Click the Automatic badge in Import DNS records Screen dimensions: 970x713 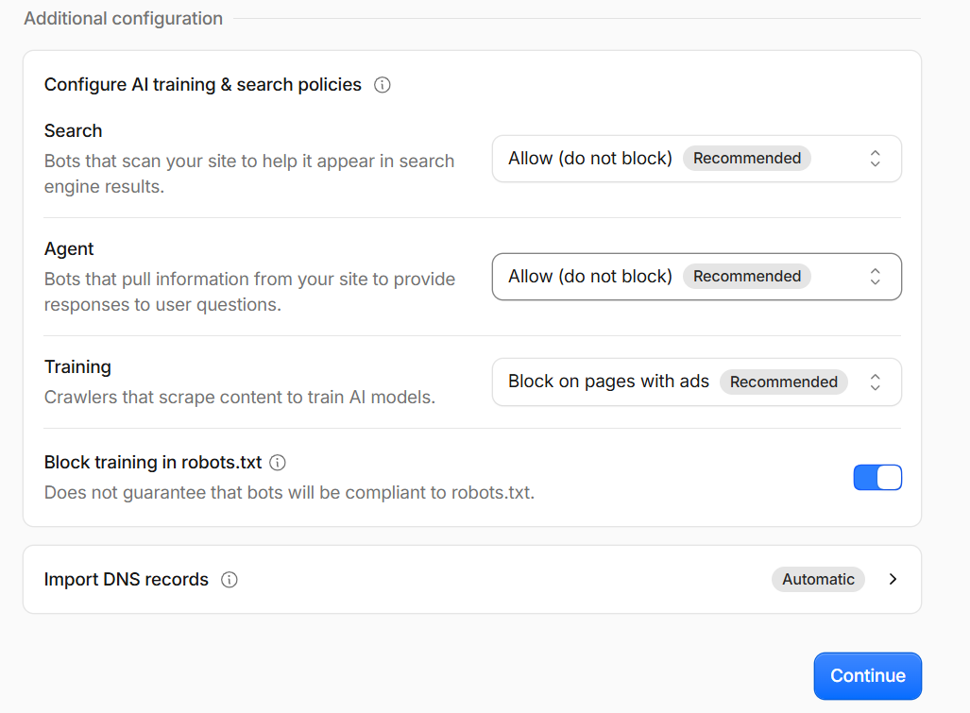818,580
